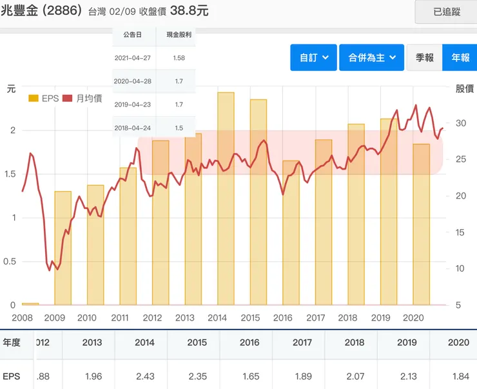
Task: Click the 1.58 cash dividend value
Action: (x=179, y=58)
